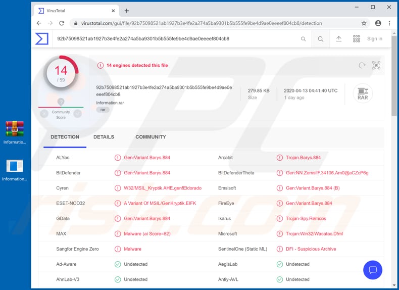Image resolution: width=399 pixels, height=290 pixels.
Task: Close the VirusTotal tab
Action: tap(113, 11)
